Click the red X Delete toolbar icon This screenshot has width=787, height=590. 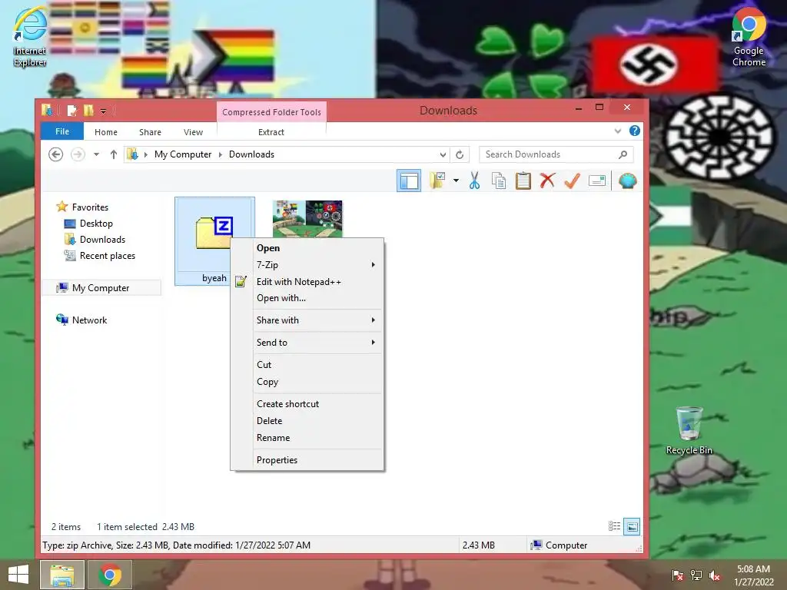pyautogui.click(x=547, y=181)
